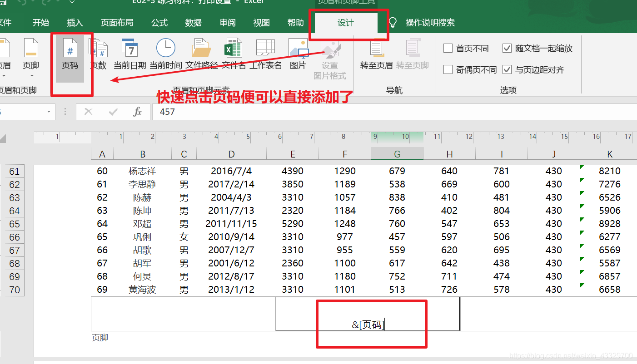637x364 pixels.
Task: Toggle 奇偶页不同 checkbox
Action: (x=448, y=70)
